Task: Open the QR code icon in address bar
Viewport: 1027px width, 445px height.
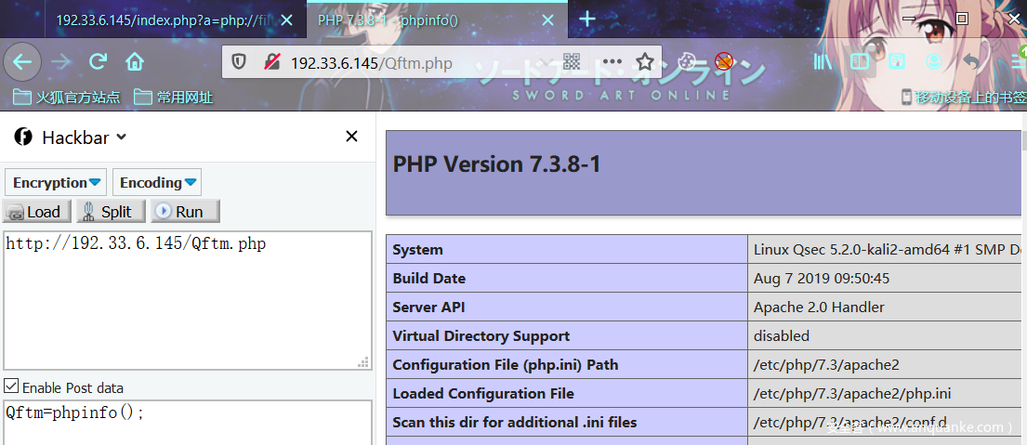Action: pyautogui.click(x=572, y=62)
